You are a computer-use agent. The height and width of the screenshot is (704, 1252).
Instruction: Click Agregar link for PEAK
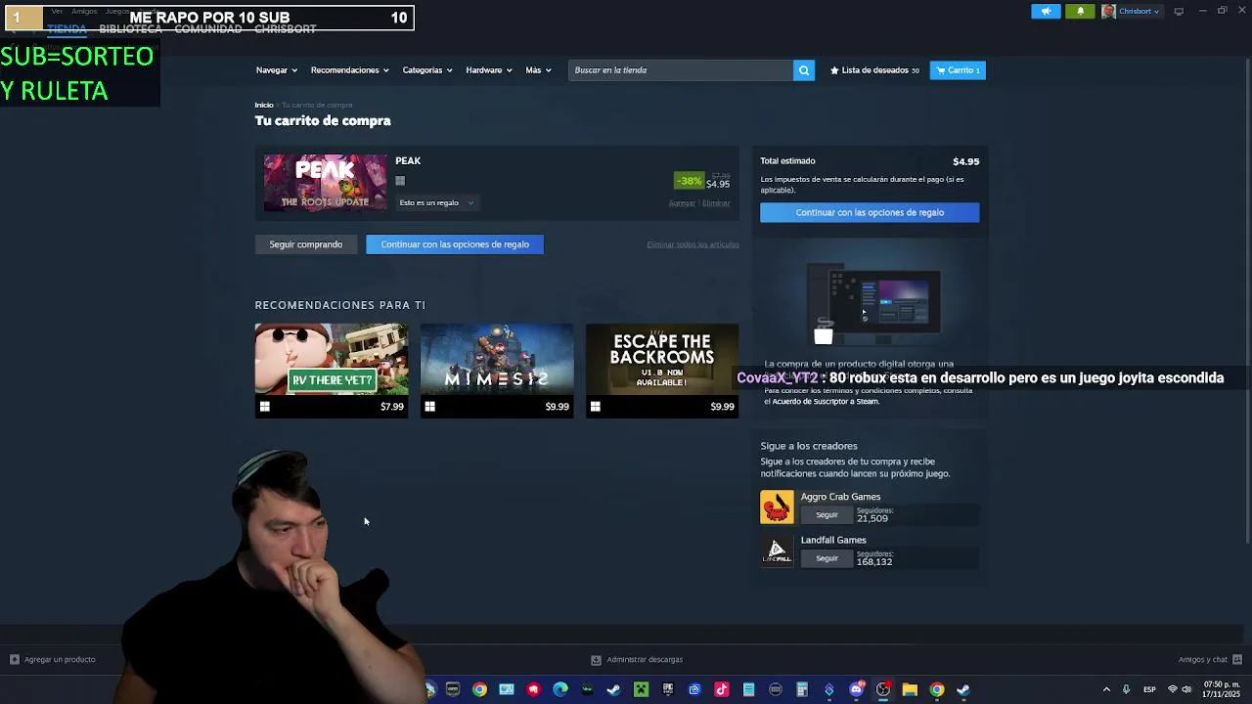point(682,203)
